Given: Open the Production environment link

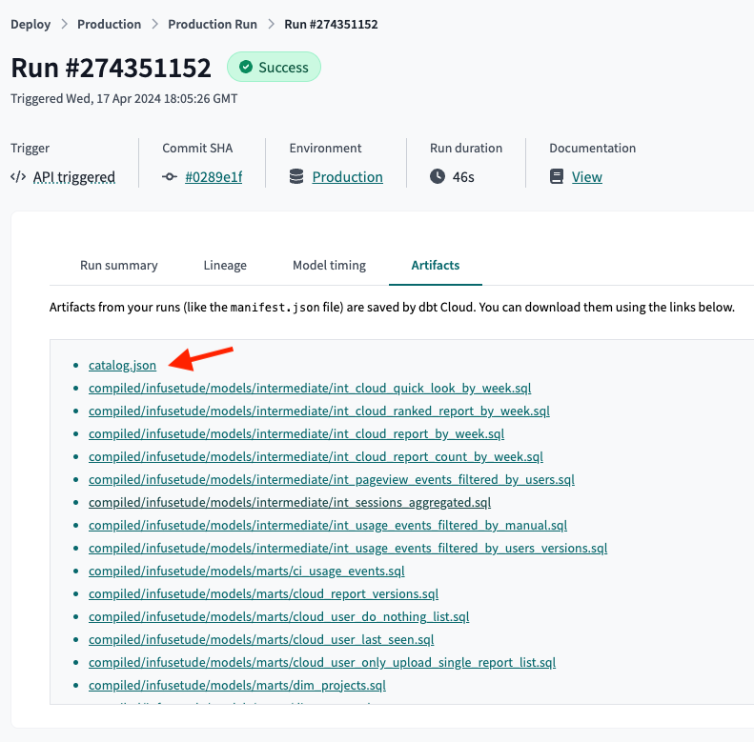Looking at the screenshot, I should 347,177.
